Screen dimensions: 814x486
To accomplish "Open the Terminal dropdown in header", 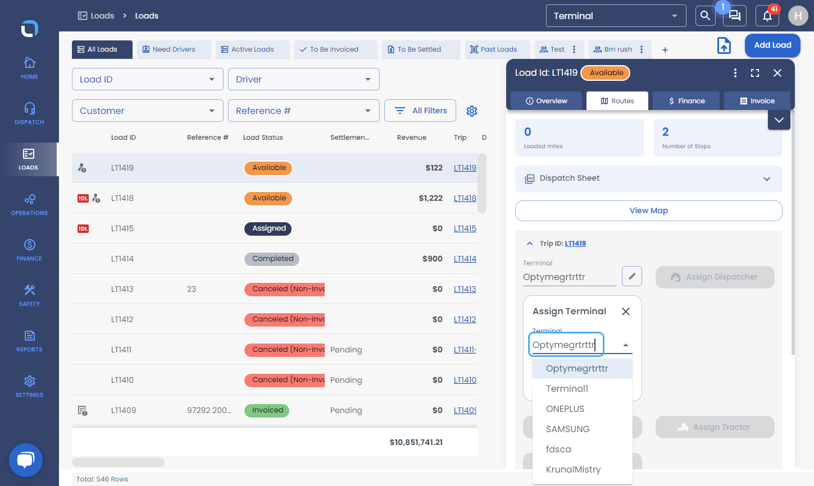I will click(616, 16).
